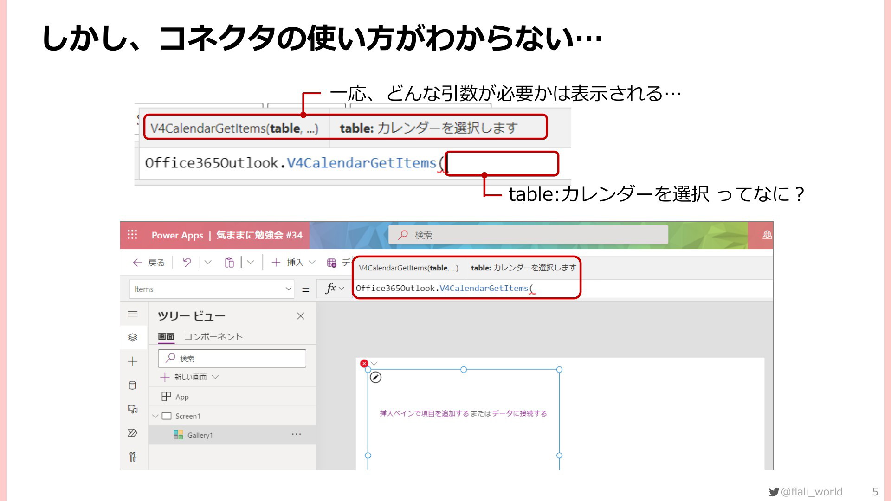The height and width of the screenshot is (501, 891).
Task: Click the 気ままに勉強会 #34 app name
Action: pos(259,235)
